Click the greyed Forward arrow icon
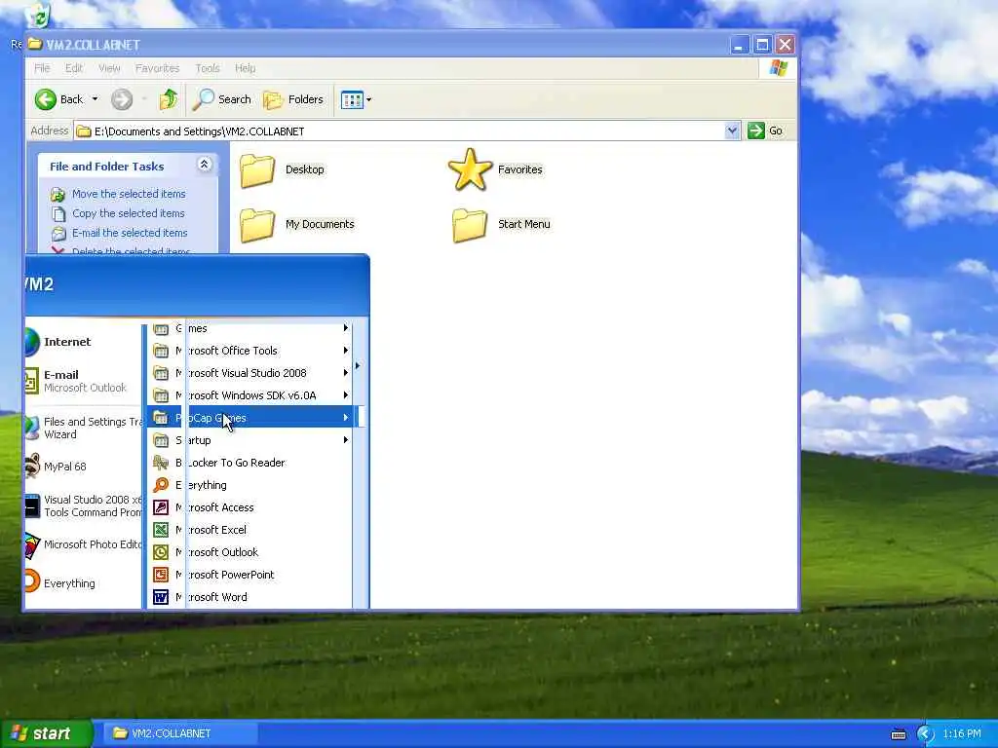The height and width of the screenshot is (748, 998). 122,99
